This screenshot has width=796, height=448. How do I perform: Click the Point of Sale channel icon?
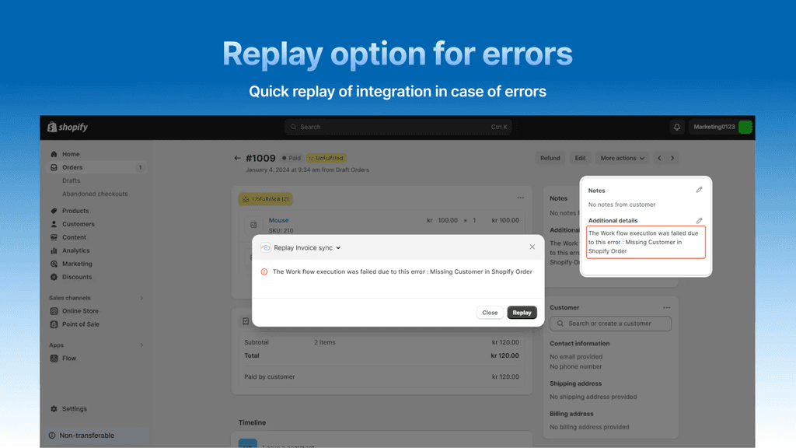54,324
